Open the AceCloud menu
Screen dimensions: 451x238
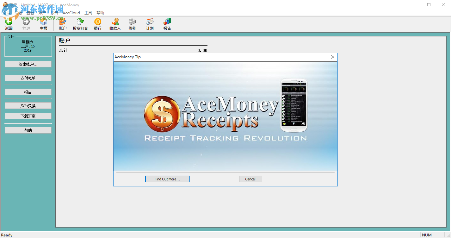click(71, 13)
